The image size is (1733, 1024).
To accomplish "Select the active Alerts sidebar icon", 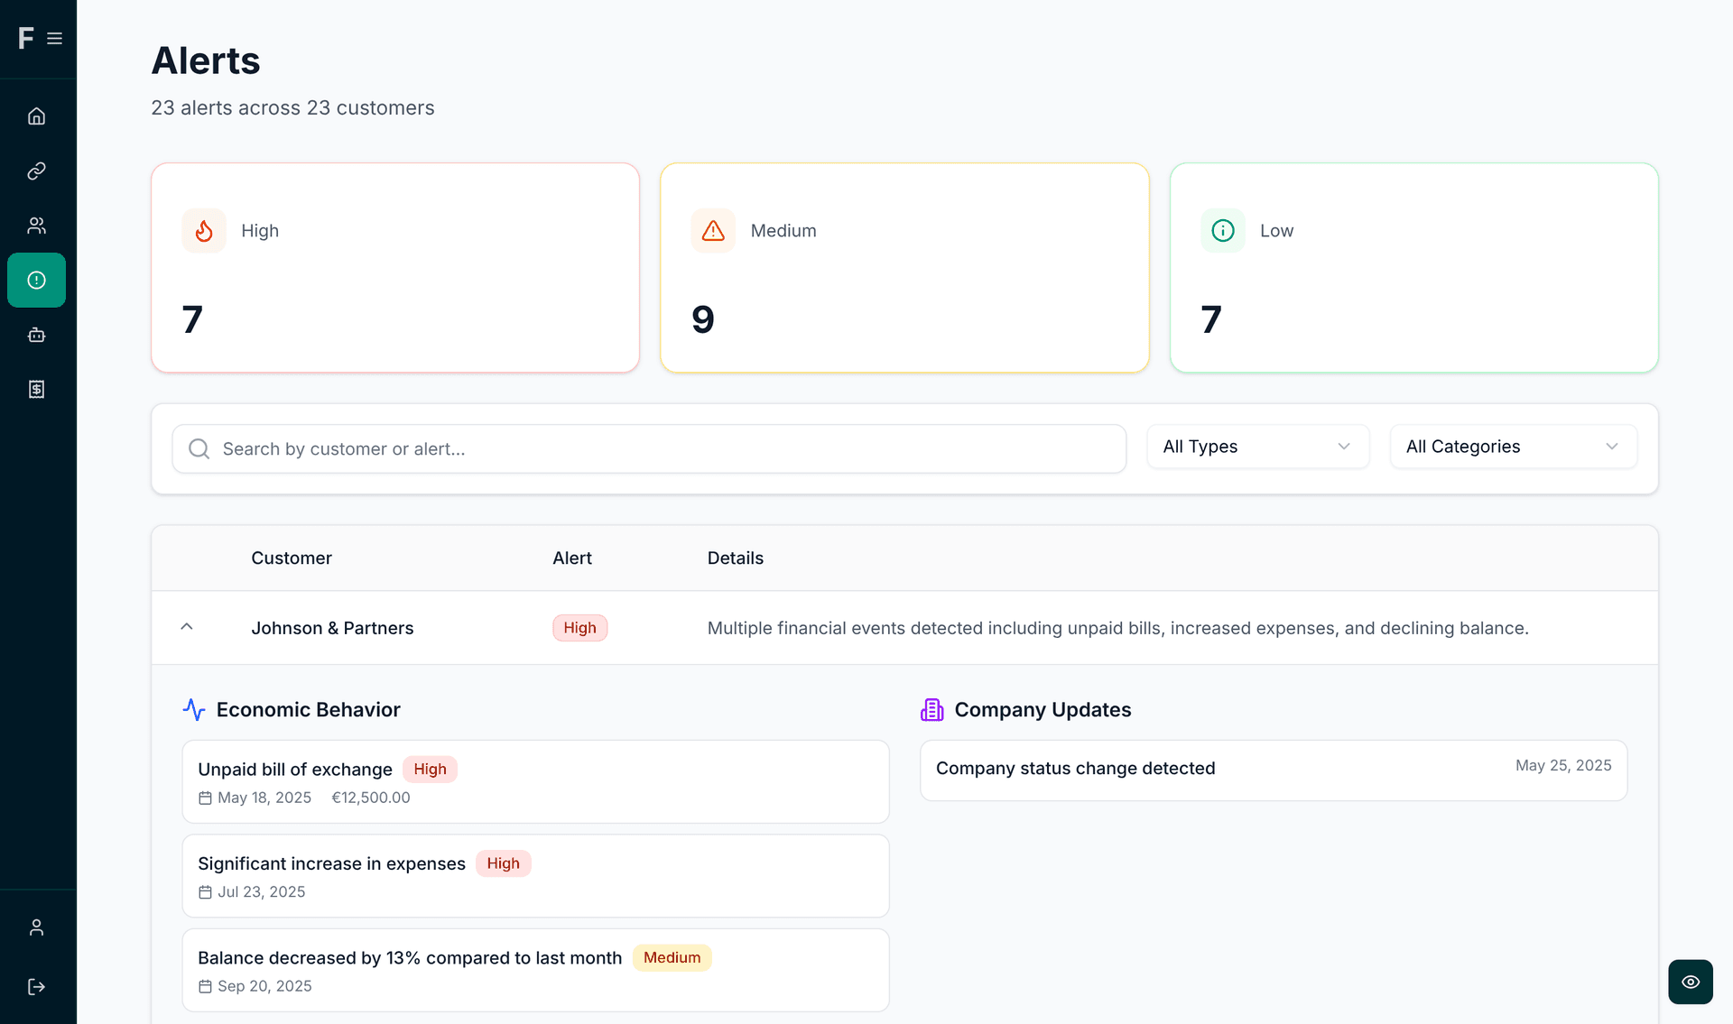I will (36, 280).
